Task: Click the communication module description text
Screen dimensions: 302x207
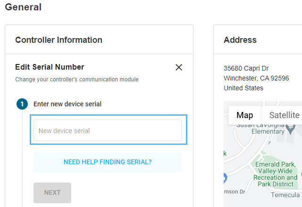Action: click(77, 80)
